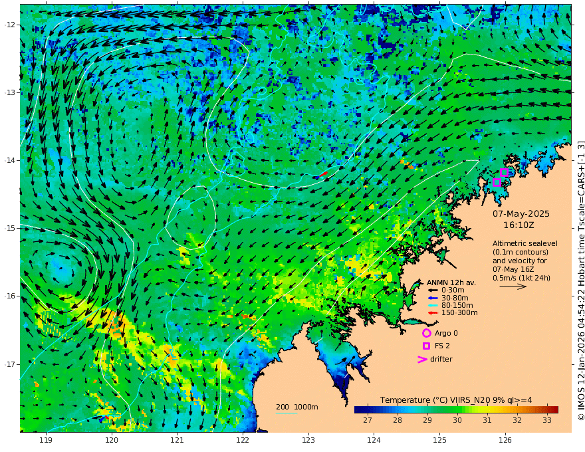The image size is (585, 452).
Task: Click the northern magenta FS square on the map
Action: point(504,172)
